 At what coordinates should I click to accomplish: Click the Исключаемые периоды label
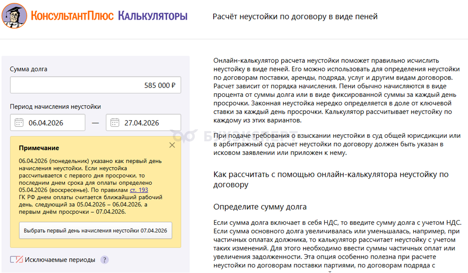pos(60,260)
